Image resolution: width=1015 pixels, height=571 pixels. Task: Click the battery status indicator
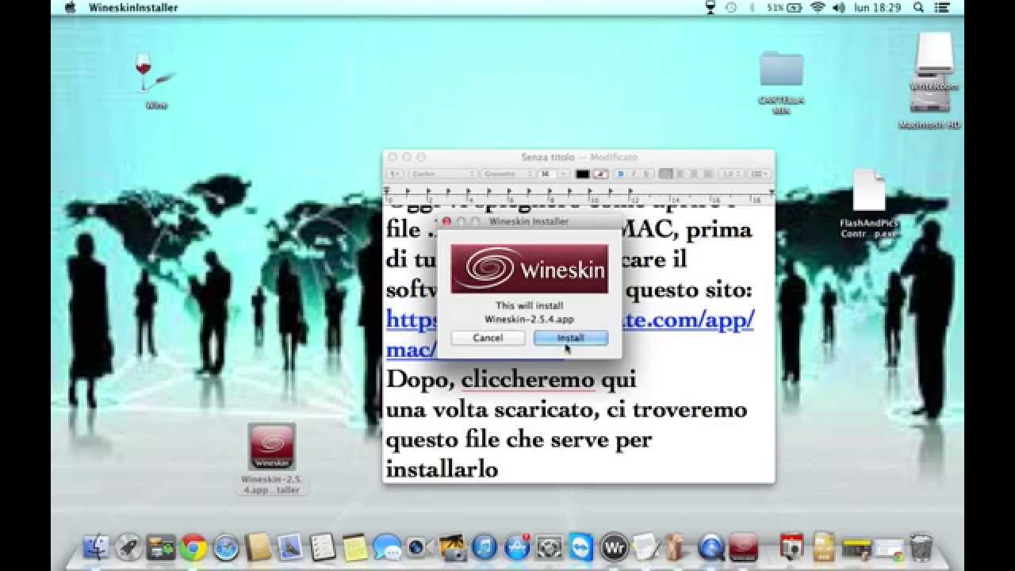tap(785, 7)
